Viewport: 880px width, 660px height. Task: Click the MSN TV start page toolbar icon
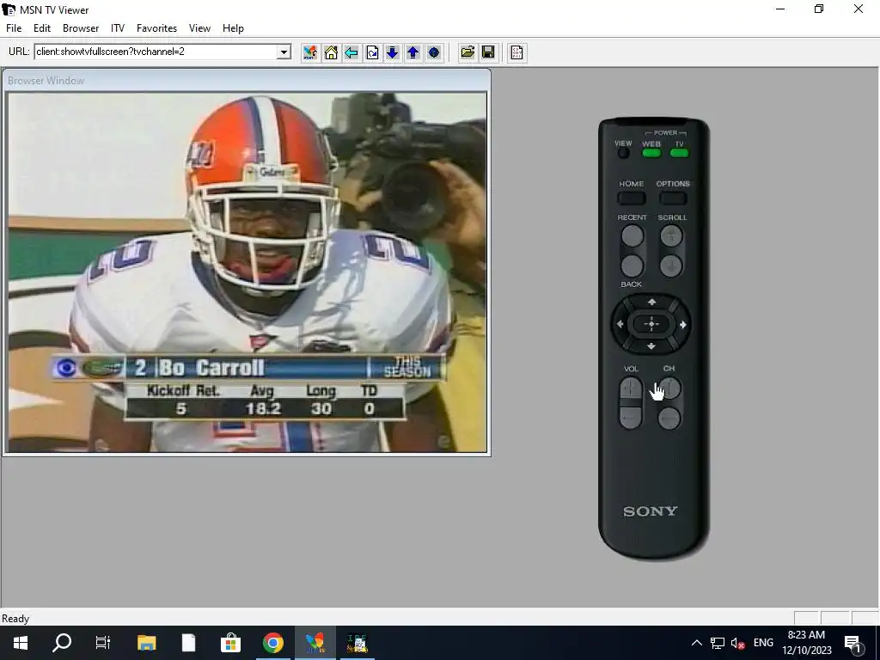[309, 52]
